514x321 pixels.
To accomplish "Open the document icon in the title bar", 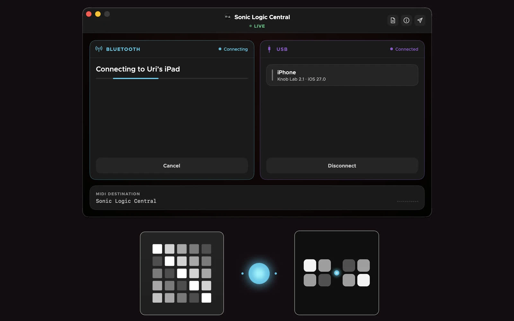I will pyautogui.click(x=393, y=20).
